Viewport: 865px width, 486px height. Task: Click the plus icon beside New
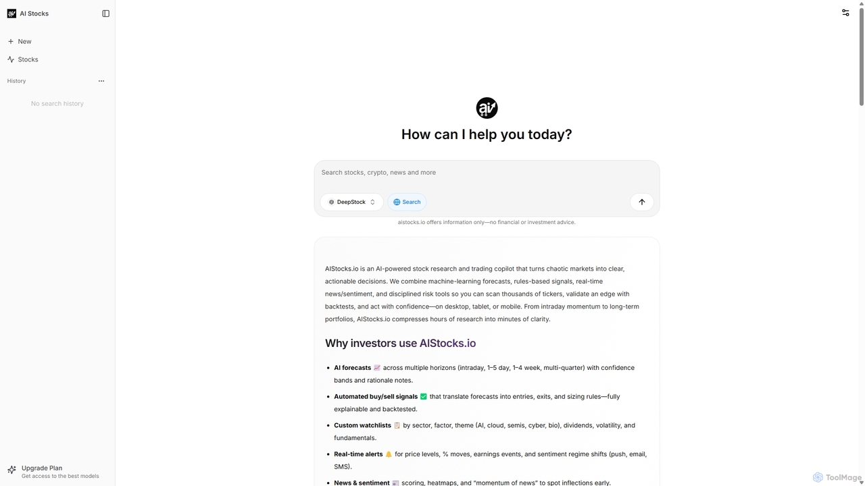(11, 41)
